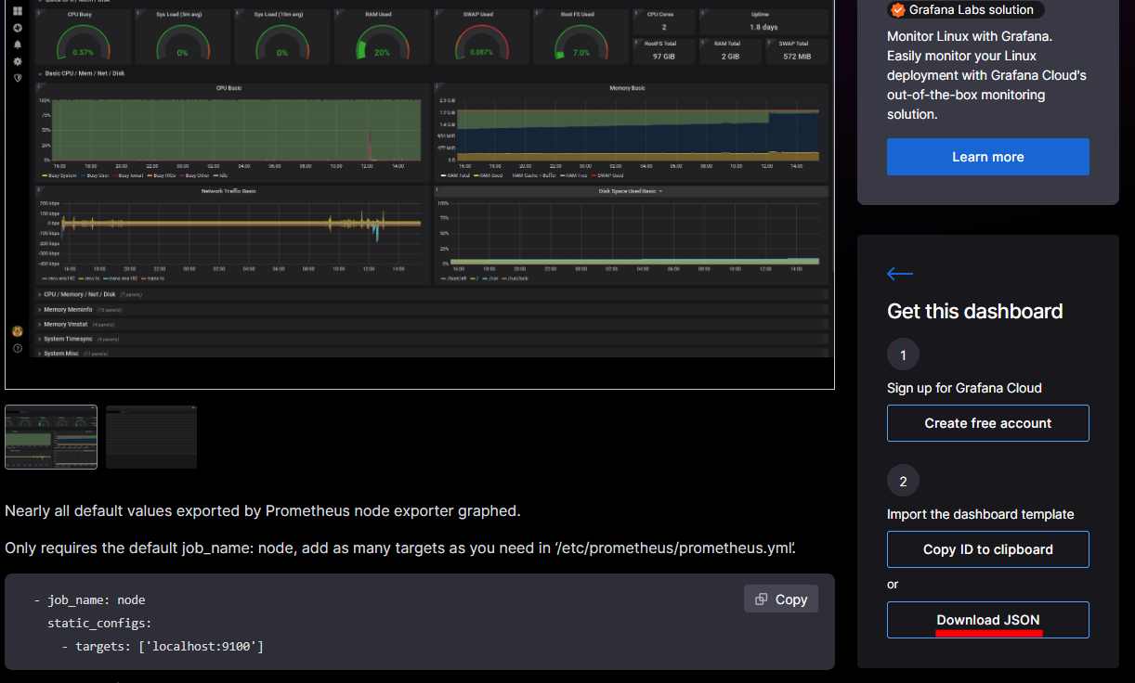This screenshot has height=683, width=1135.
Task: Open the Dashboards four-squares icon in sidebar
Action: coord(17,11)
